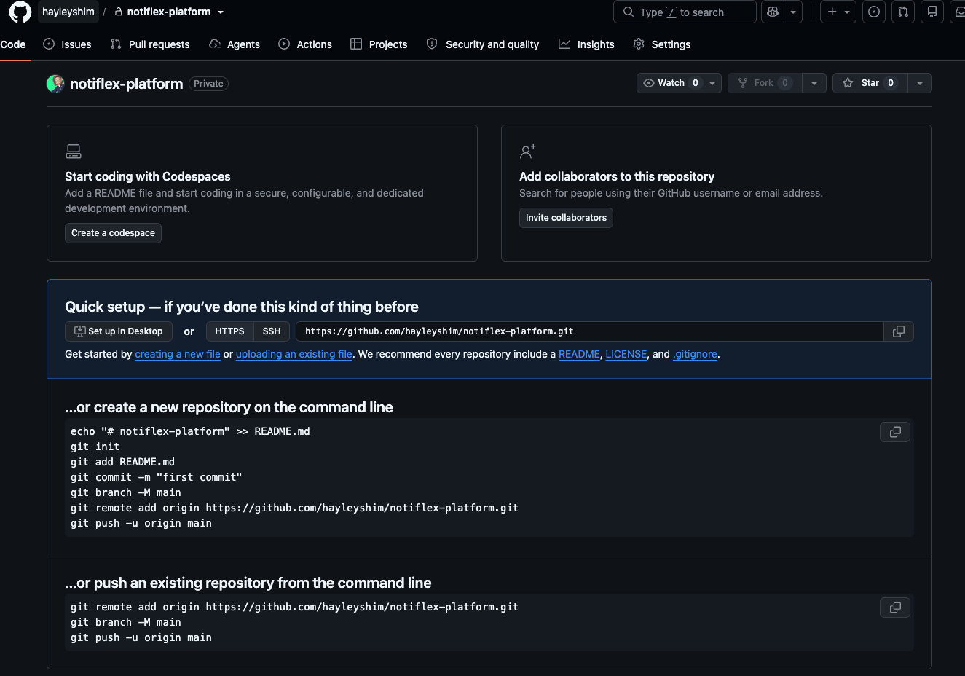Click the 'git init' command line
Image resolution: width=965 pixels, height=676 pixels.
(x=95, y=447)
